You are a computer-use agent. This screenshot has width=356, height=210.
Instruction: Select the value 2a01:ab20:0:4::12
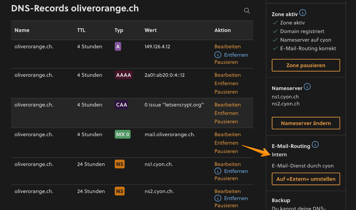(165, 75)
